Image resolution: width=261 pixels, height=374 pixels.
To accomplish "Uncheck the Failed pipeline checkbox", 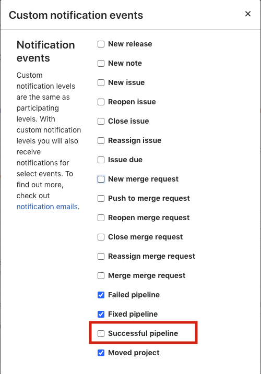I will pos(101,295).
